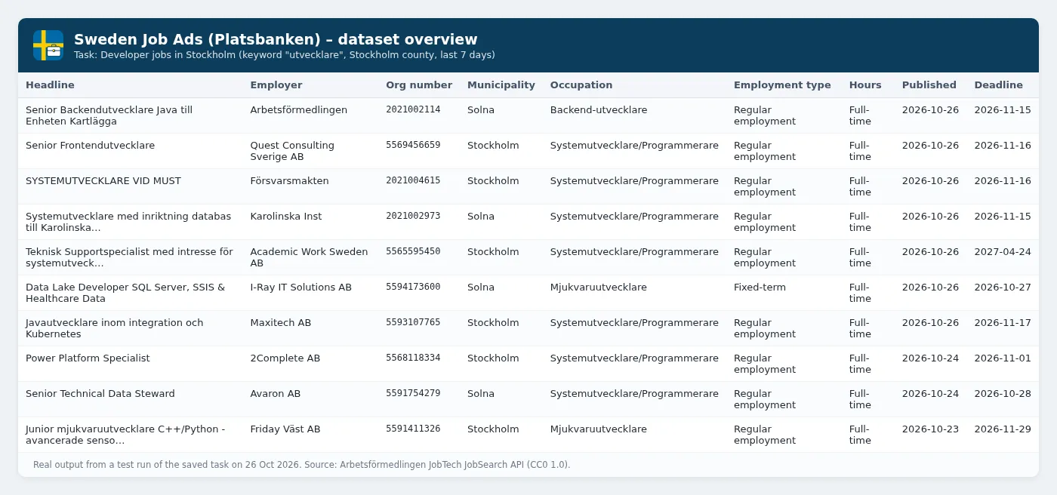Click the Published column header
Viewport: 1057px width, 495px height.
coord(929,85)
